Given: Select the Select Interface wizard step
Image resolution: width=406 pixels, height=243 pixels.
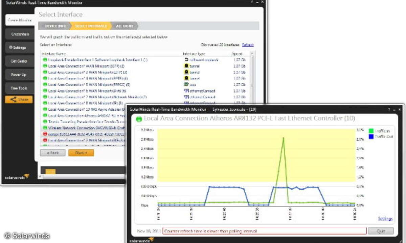Looking at the screenshot, I should tap(91, 26).
